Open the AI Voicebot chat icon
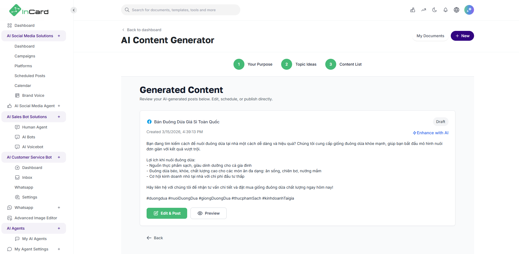519x254 pixels. [17, 147]
